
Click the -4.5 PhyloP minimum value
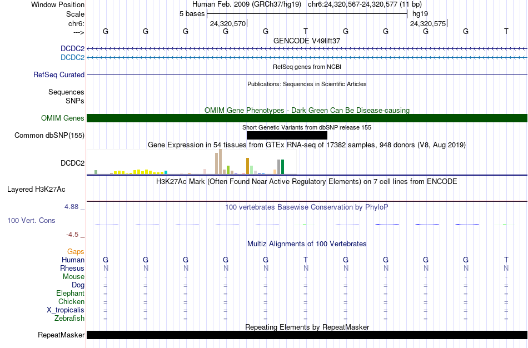[72, 235]
